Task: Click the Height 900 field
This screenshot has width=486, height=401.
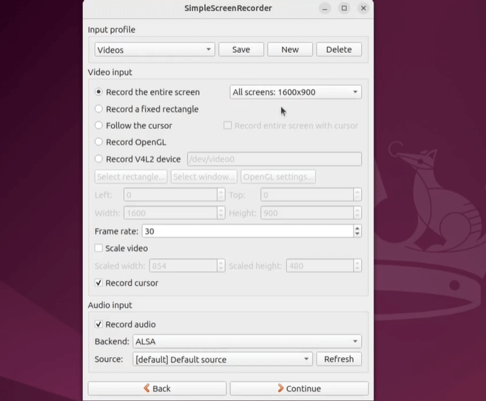Action: [x=307, y=213]
